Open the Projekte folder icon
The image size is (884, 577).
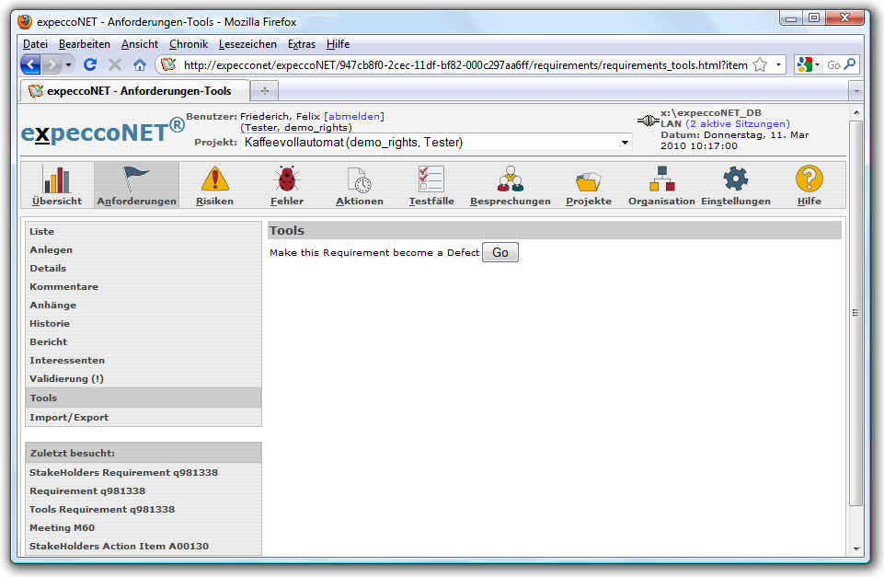tap(588, 179)
